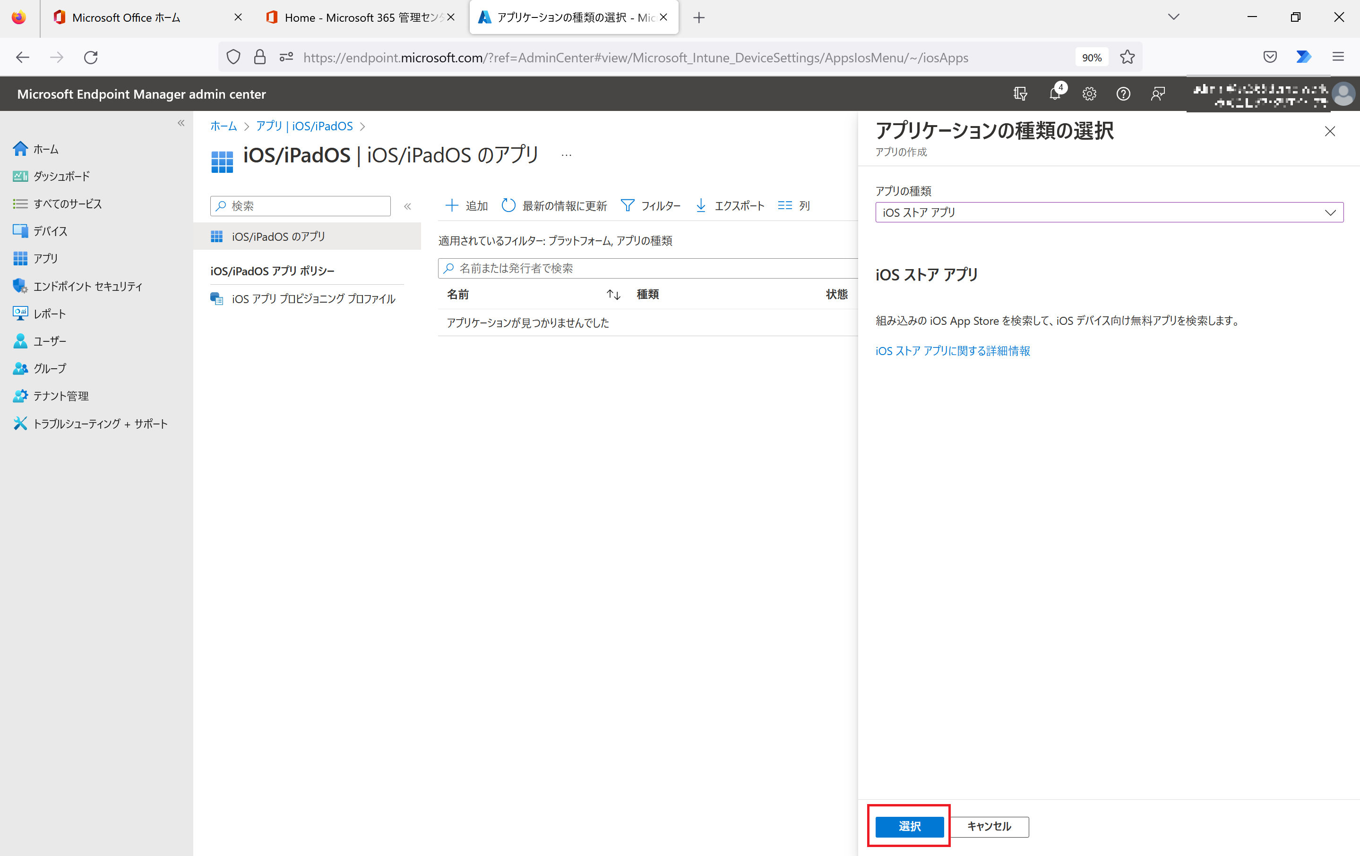The height and width of the screenshot is (856, 1360).
Task: Open すべてのサービス in the sidebar
Action: 57,203
